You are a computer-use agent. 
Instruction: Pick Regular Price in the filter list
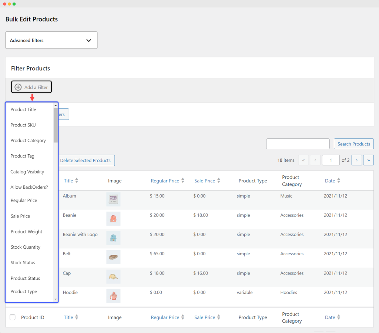24,201
